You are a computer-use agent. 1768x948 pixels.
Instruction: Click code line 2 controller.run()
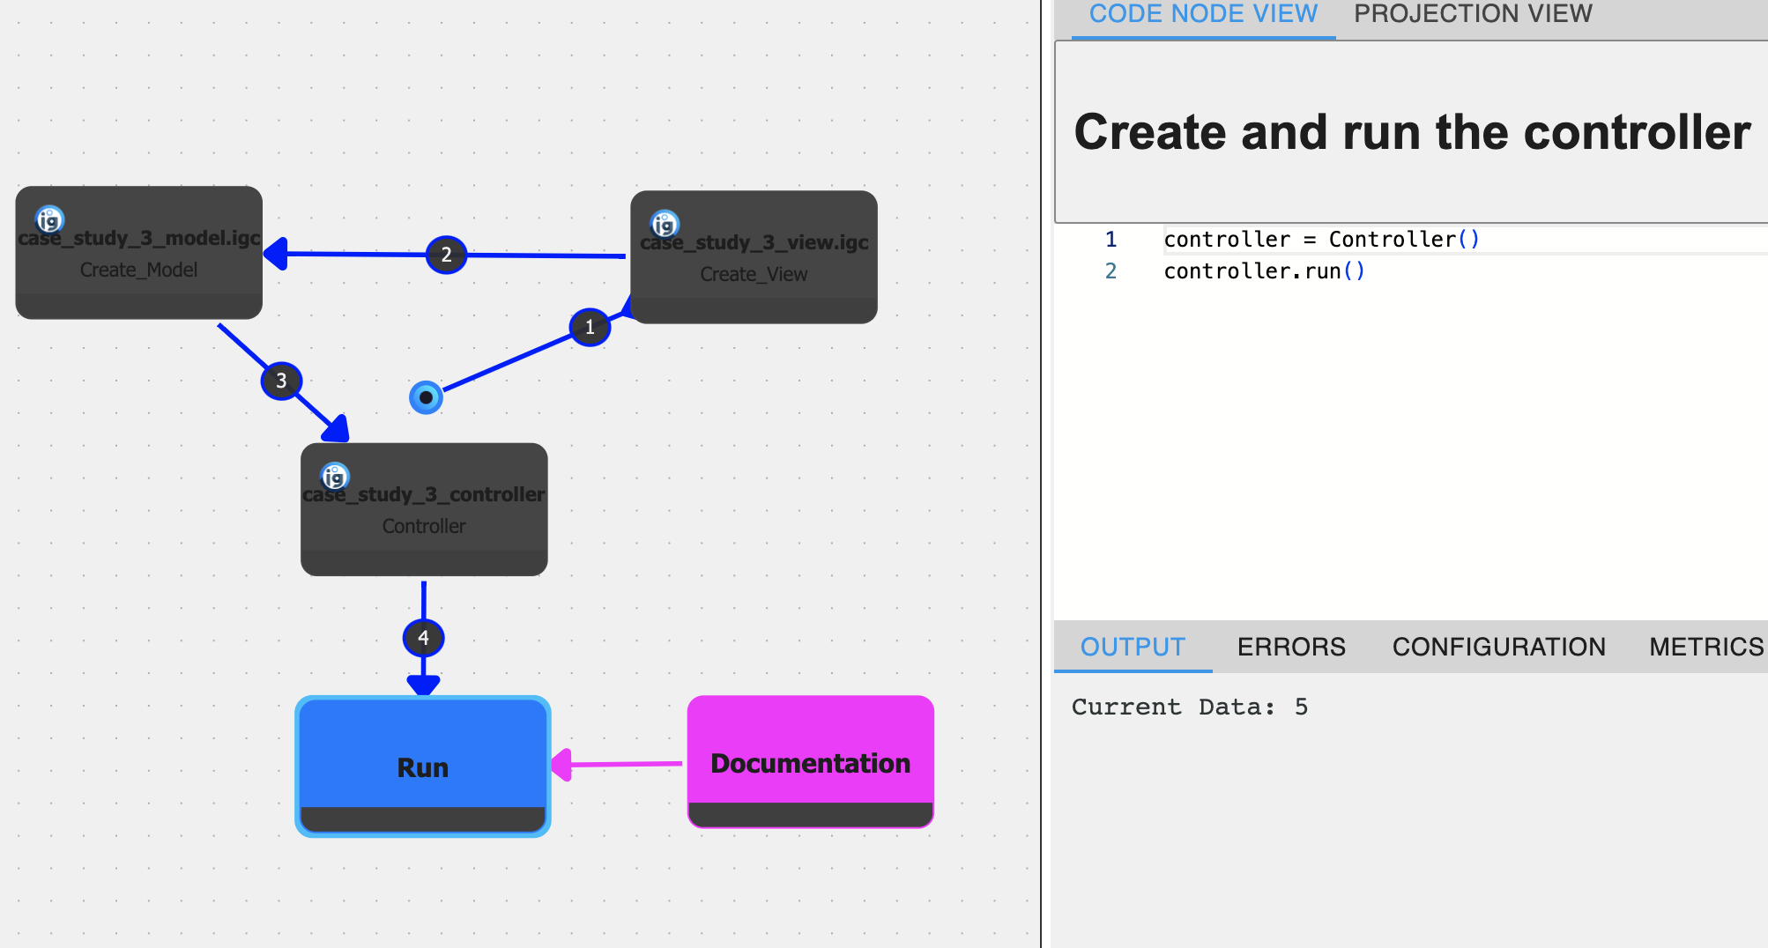[x=1264, y=271]
